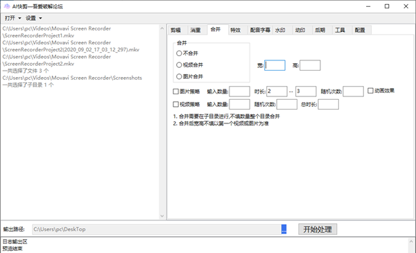Click note 1 about 子目录 merging
416x253 pixels.
[x=226, y=116]
